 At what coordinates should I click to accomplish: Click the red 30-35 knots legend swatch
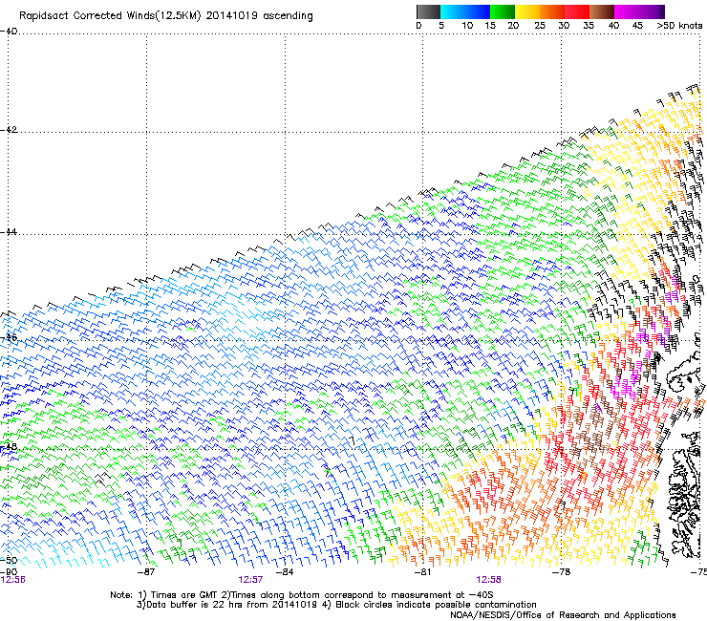point(577,11)
